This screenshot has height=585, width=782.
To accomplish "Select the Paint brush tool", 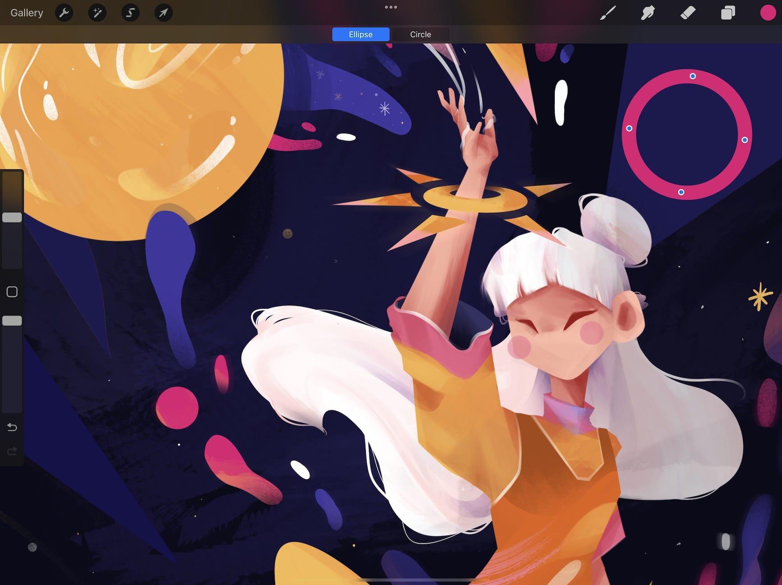I will pyautogui.click(x=608, y=13).
